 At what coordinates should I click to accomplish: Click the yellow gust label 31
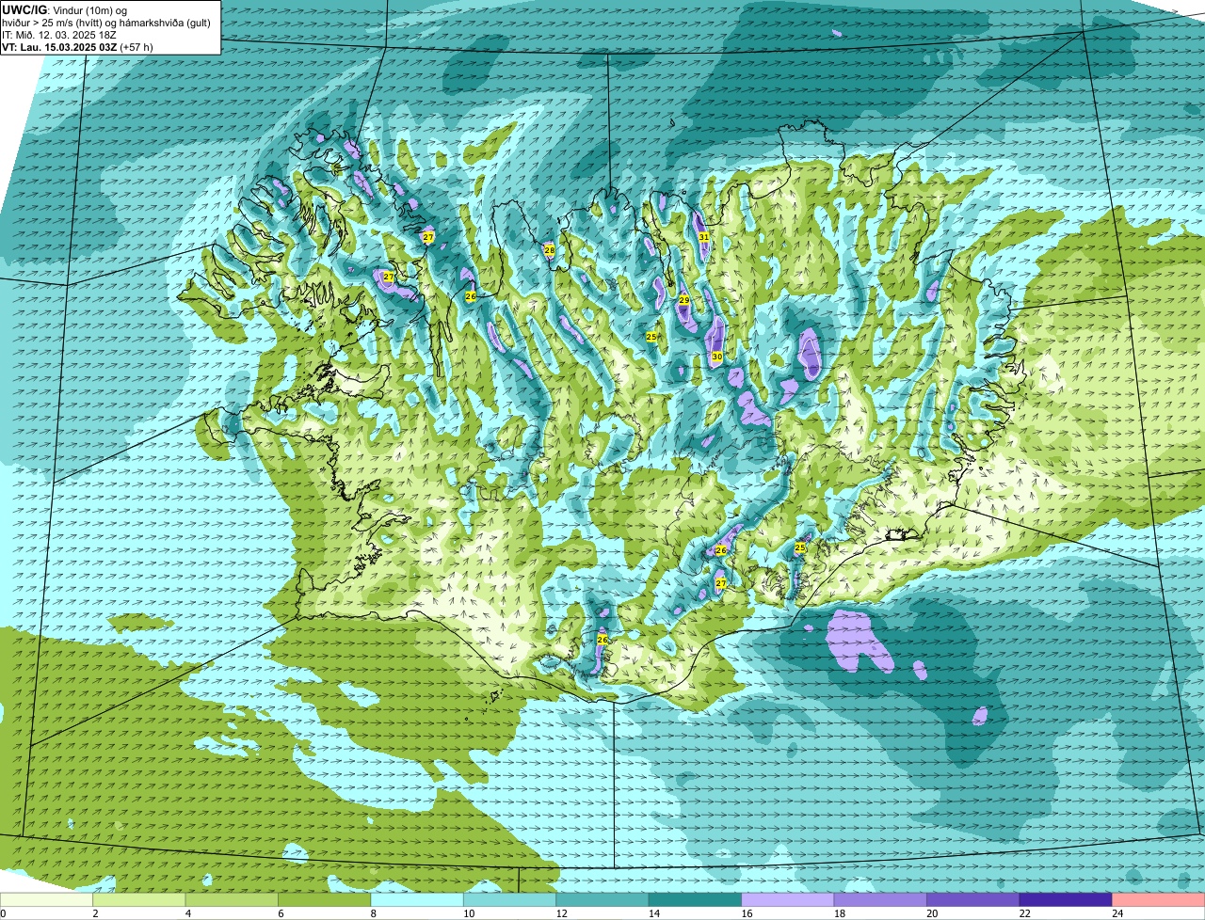click(704, 237)
